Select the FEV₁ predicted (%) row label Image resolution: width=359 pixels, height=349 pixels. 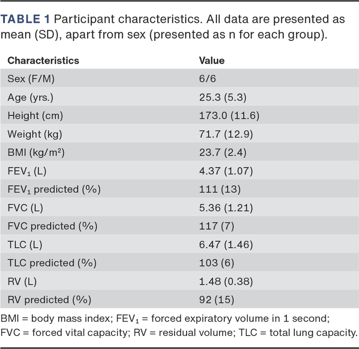pyautogui.click(x=54, y=189)
